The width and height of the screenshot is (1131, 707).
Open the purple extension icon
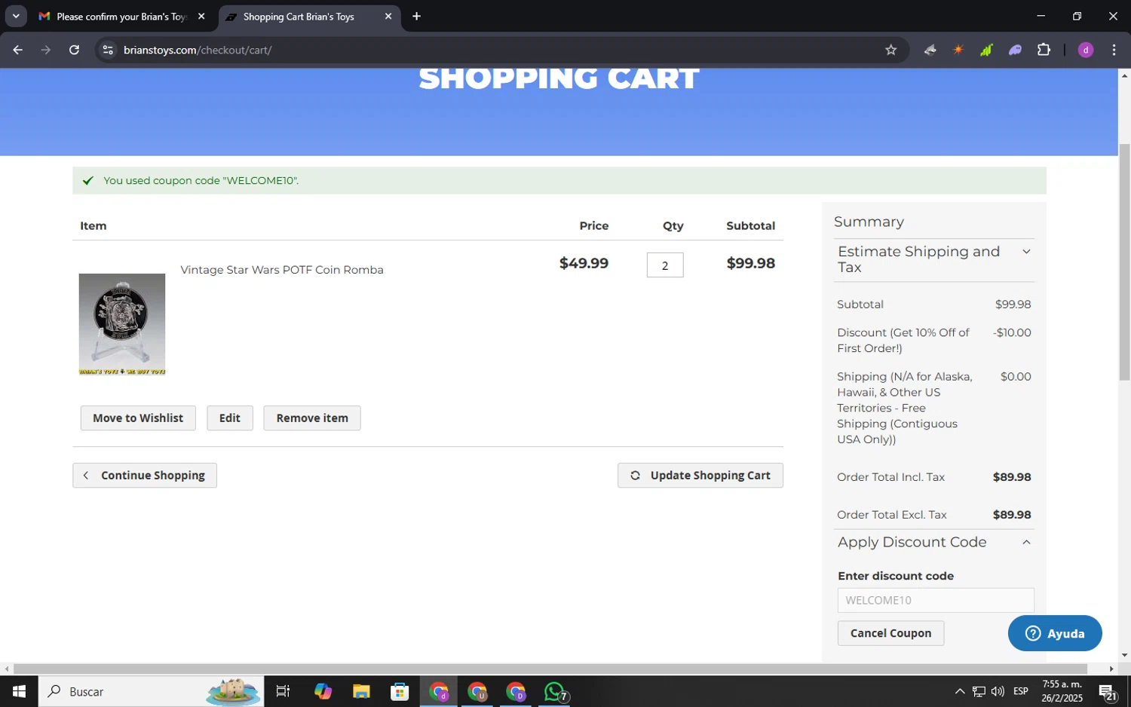coord(1015,50)
